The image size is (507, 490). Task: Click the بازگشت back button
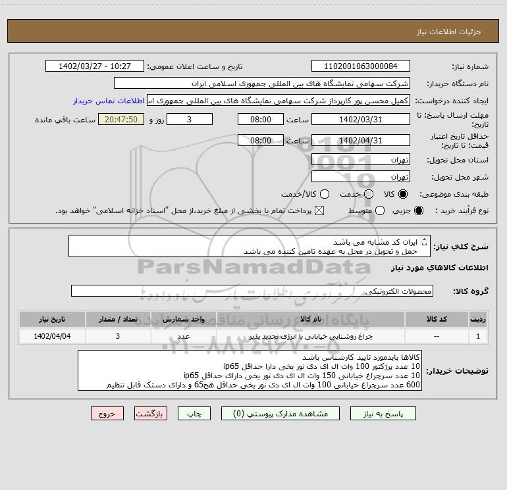point(151,414)
